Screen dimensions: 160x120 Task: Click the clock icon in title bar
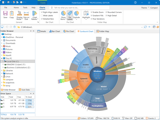click(x=21, y=2)
